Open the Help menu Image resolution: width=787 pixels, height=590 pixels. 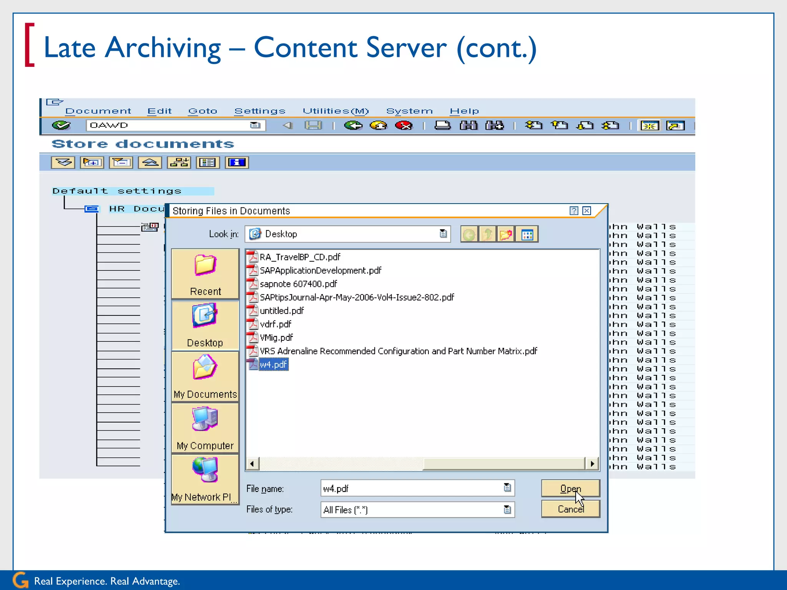coord(464,111)
